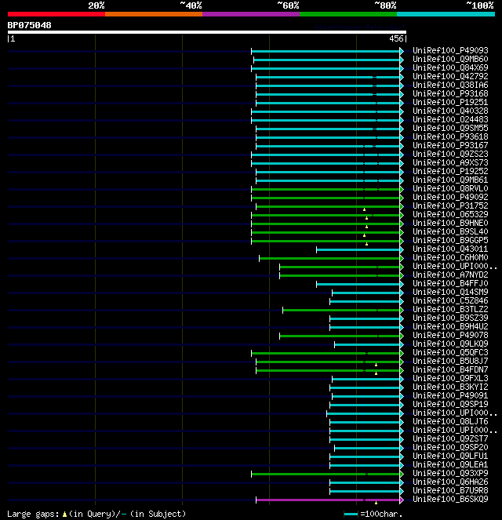Select label UniRef100_Q43011
Viewport: 502px width, 520px height.
(450, 249)
